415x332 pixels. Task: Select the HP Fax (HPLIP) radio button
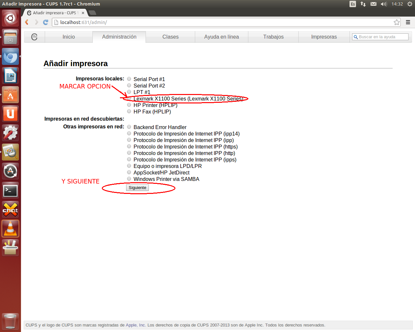[x=129, y=111]
